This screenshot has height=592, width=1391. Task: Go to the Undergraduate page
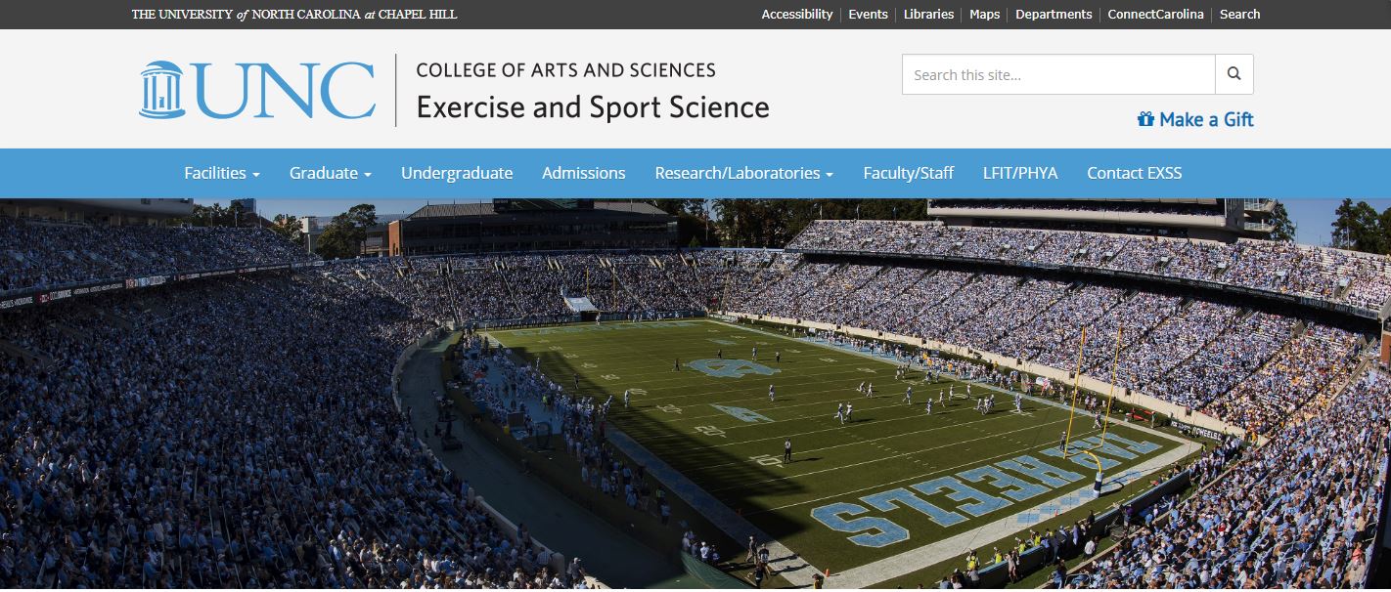[457, 173]
